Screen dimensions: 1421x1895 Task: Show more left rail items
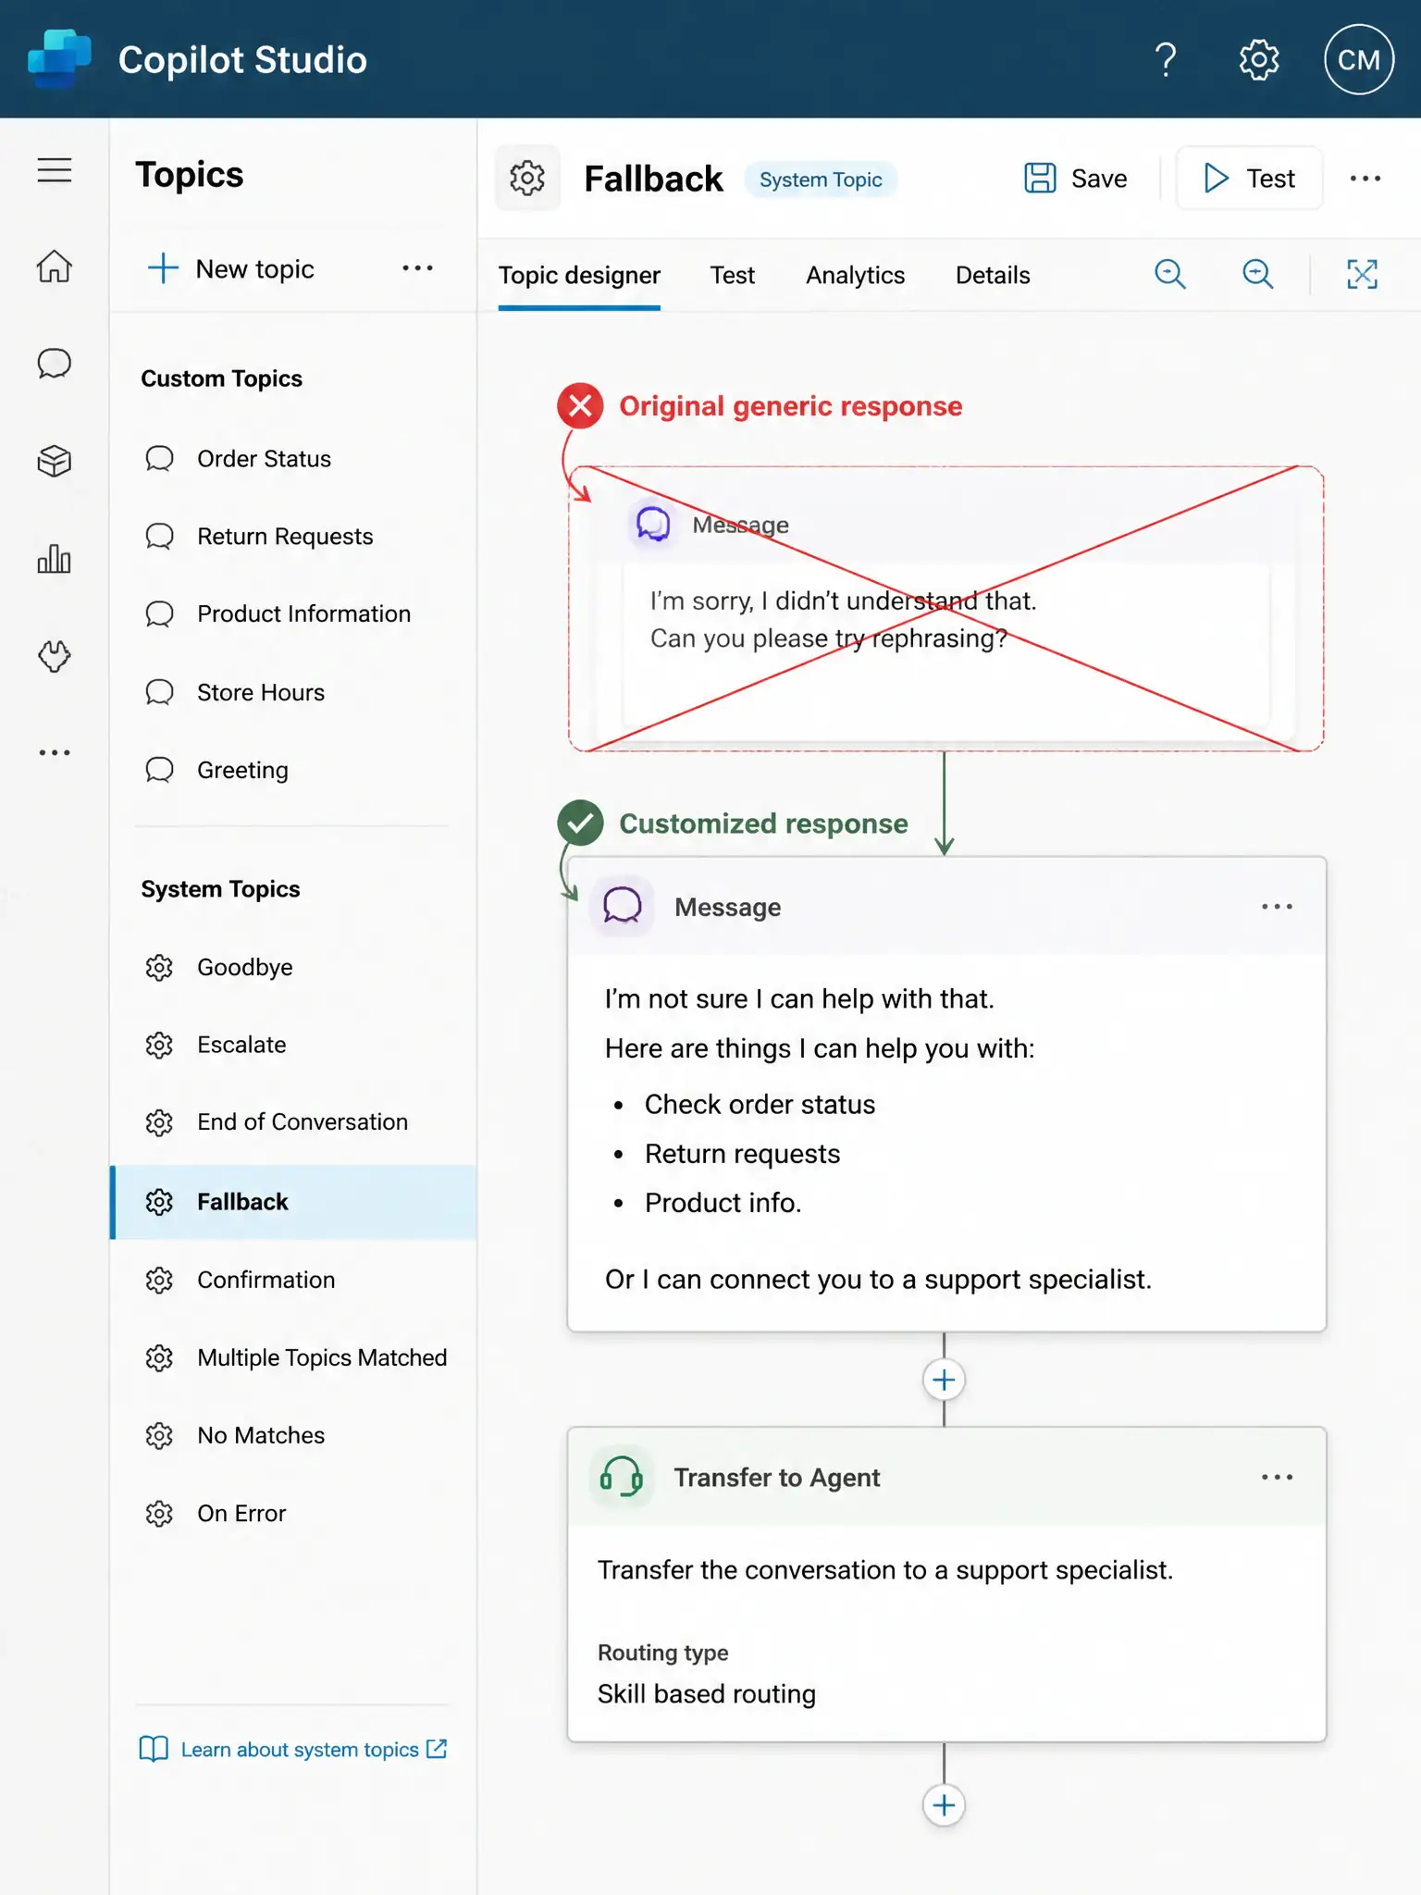coord(55,753)
